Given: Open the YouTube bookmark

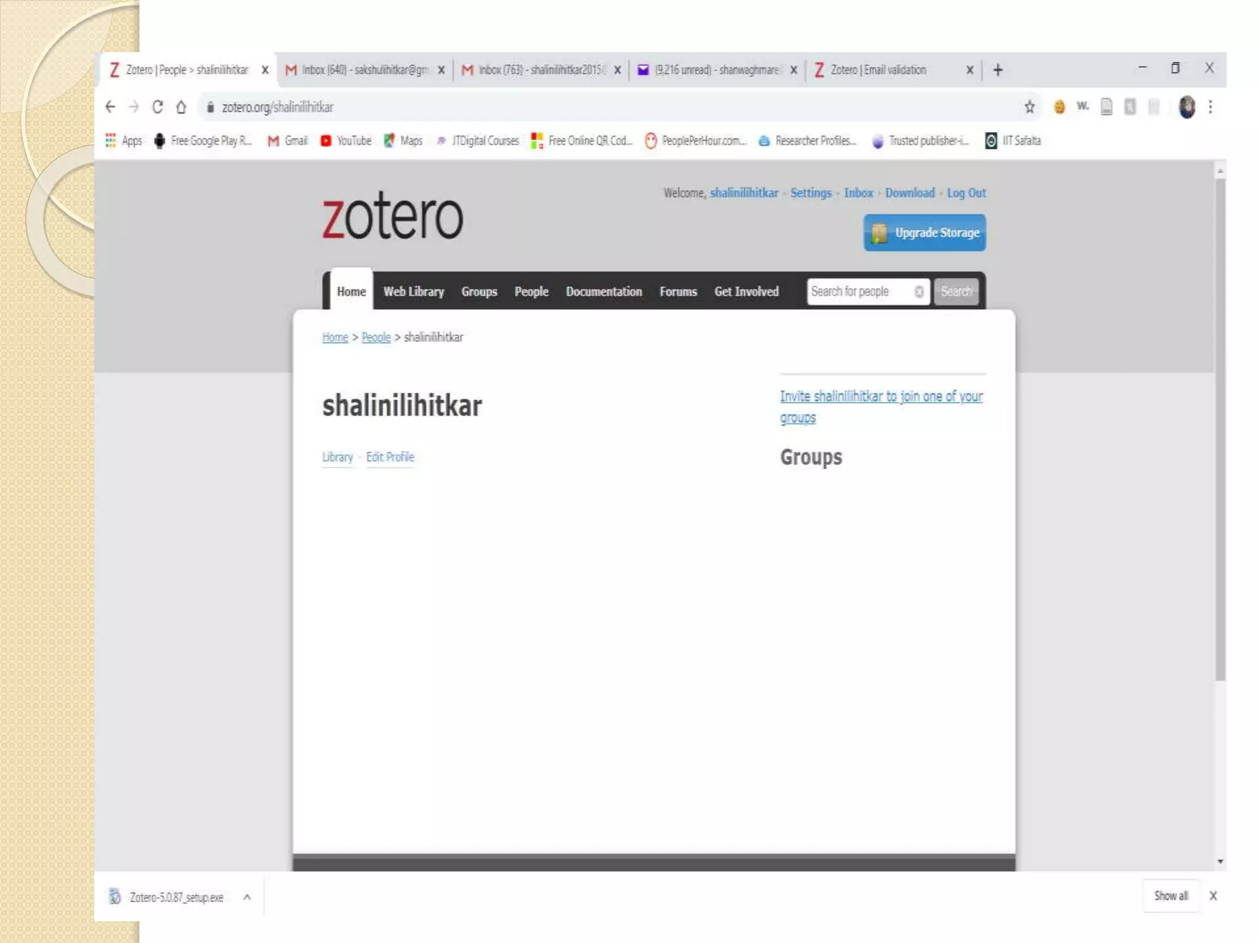Looking at the screenshot, I should 346,141.
